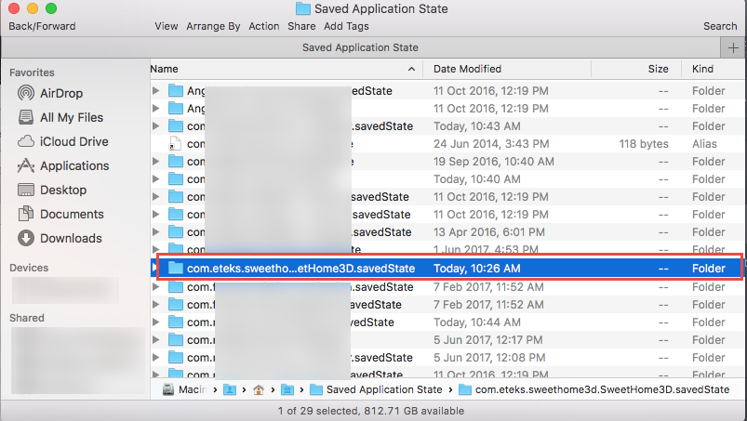Image resolution: width=747 pixels, height=421 pixels.
Task: Expand the com.eteks SweetHome3D.savedState folder
Action: pos(154,269)
